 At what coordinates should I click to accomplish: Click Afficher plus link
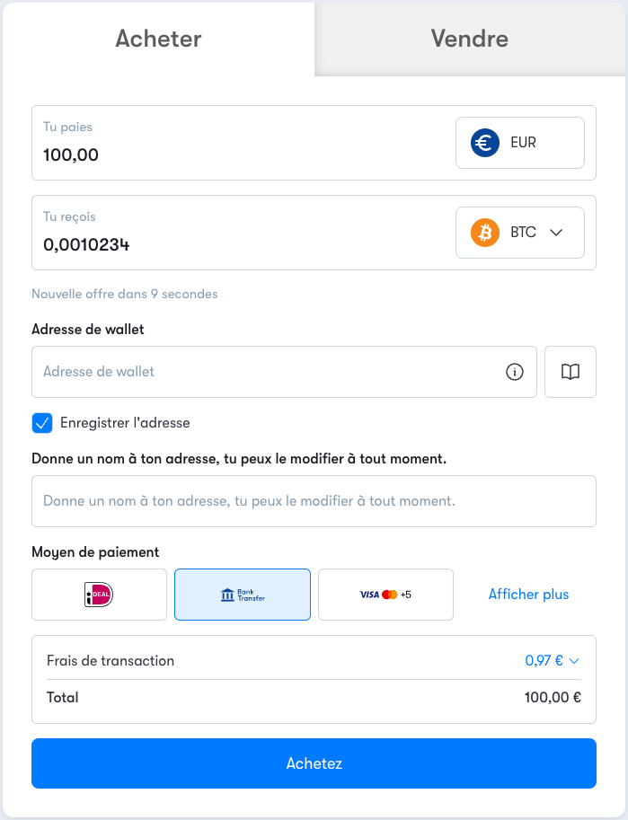(x=528, y=595)
